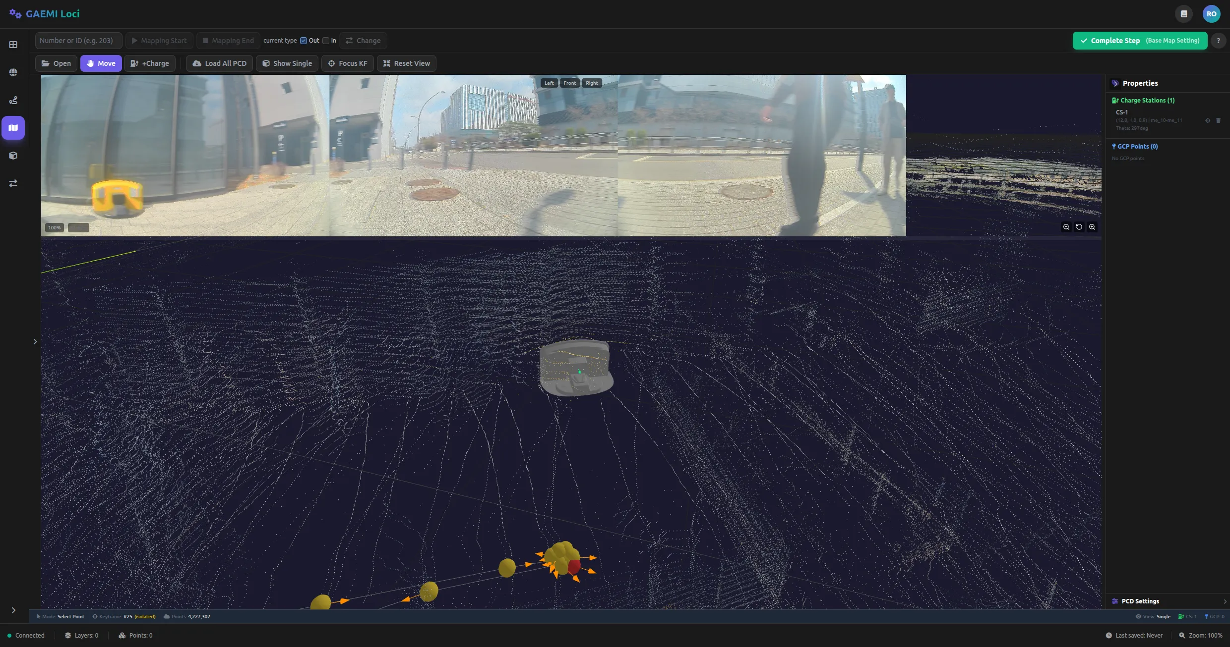Toggle Show Single view mode
Screen dimensions: 1230x647
(x=287, y=63)
